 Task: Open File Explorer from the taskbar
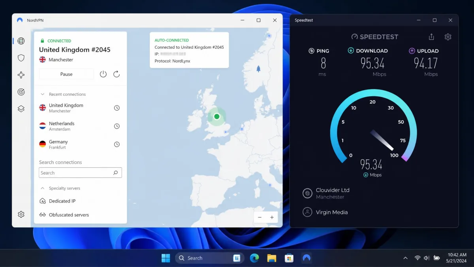[x=272, y=258]
